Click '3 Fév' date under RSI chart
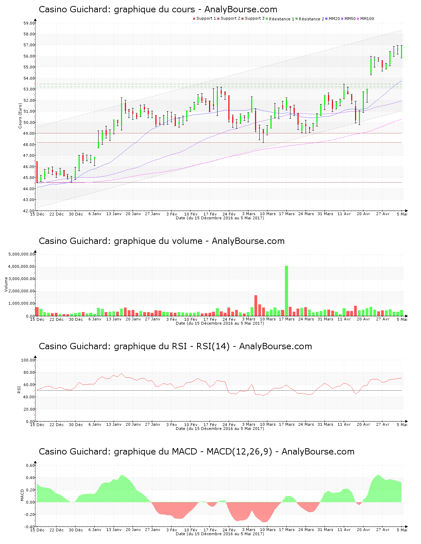This screenshot has width=421, height=544. (172, 424)
